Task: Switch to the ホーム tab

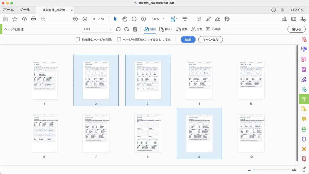Action: click(x=8, y=10)
